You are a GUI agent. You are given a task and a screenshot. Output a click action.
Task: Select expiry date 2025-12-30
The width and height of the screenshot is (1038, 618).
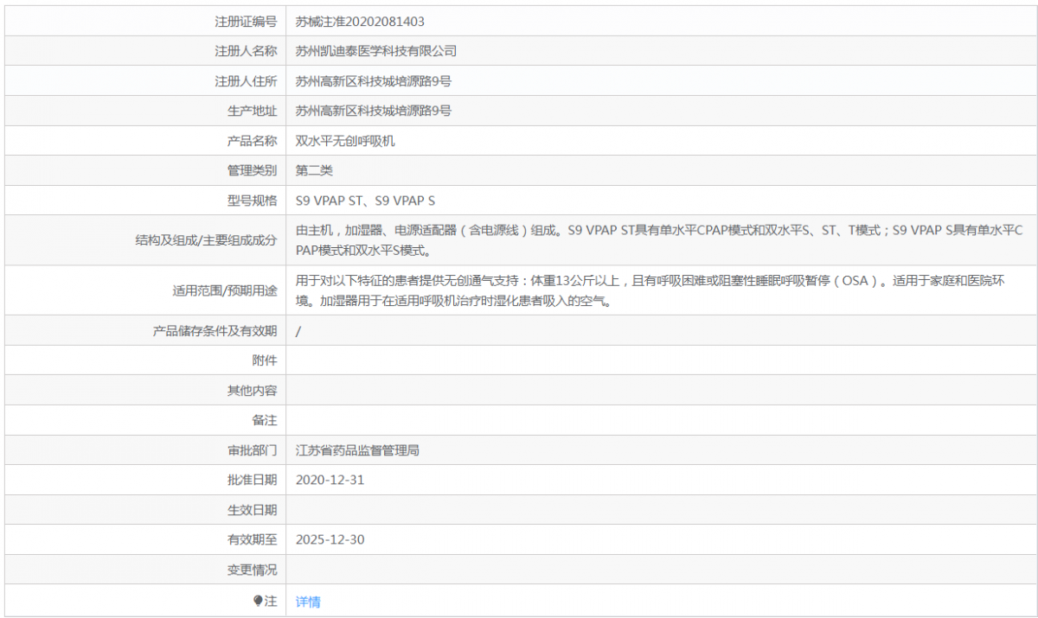click(x=330, y=539)
